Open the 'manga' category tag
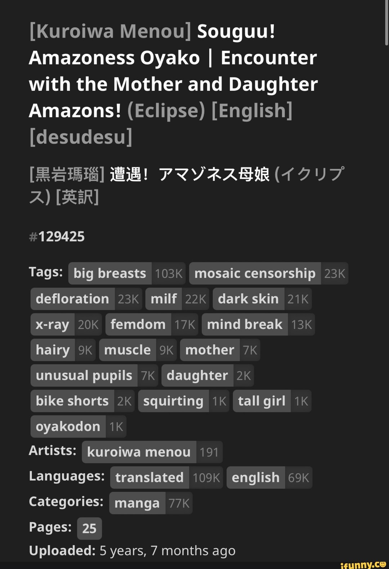 tap(137, 503)
